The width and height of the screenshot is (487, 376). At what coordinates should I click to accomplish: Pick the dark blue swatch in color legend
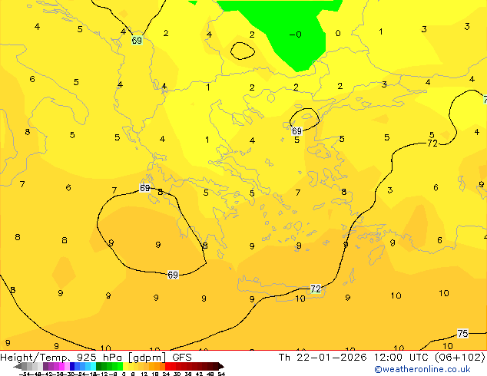click(72, 366)
